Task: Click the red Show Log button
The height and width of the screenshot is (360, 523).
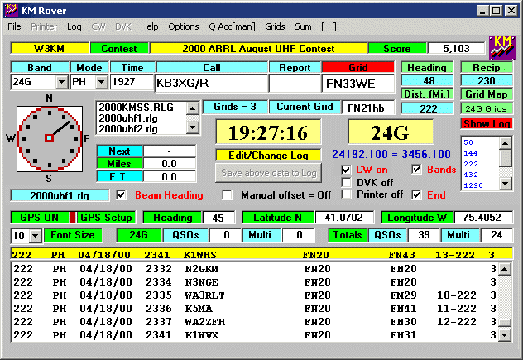Action: coord(487,123)
